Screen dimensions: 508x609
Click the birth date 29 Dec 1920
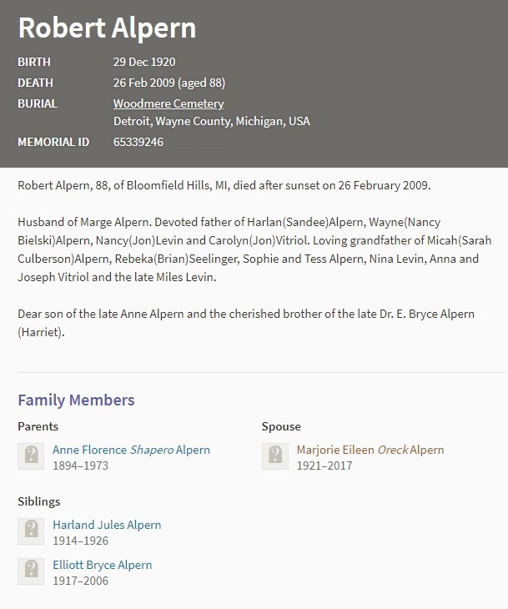coord(144,62)
